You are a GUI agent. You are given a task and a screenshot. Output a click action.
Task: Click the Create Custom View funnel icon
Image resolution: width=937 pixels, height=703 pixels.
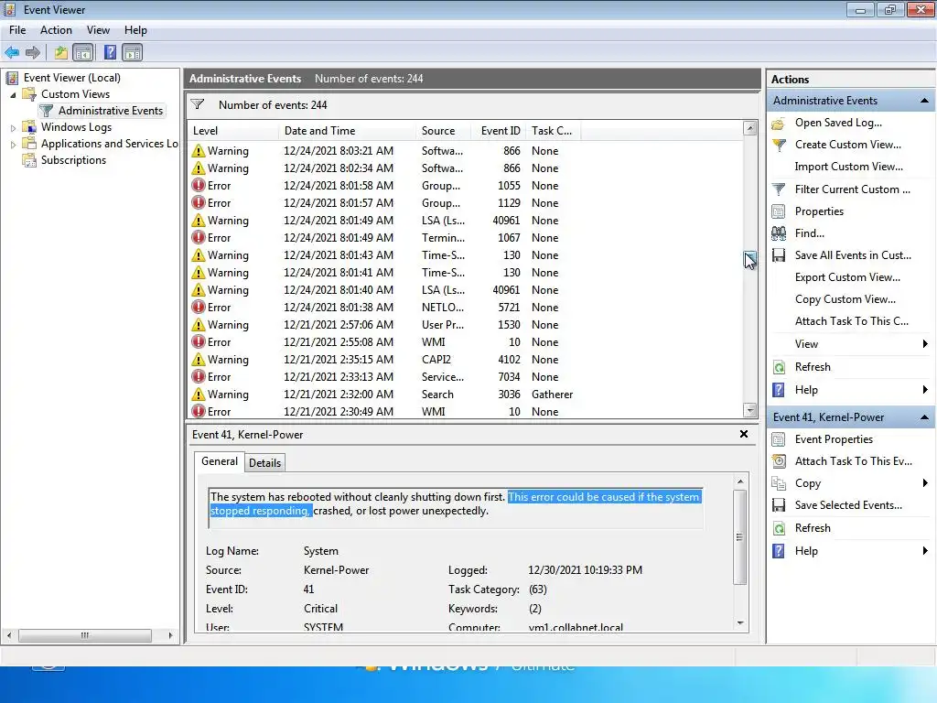(779, 145)
